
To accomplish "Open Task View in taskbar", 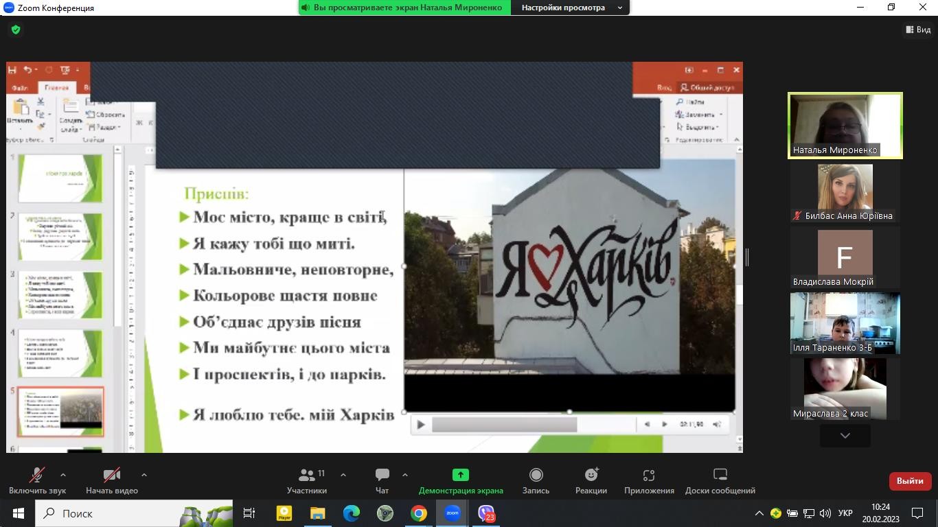I will (x=249, y=513).
